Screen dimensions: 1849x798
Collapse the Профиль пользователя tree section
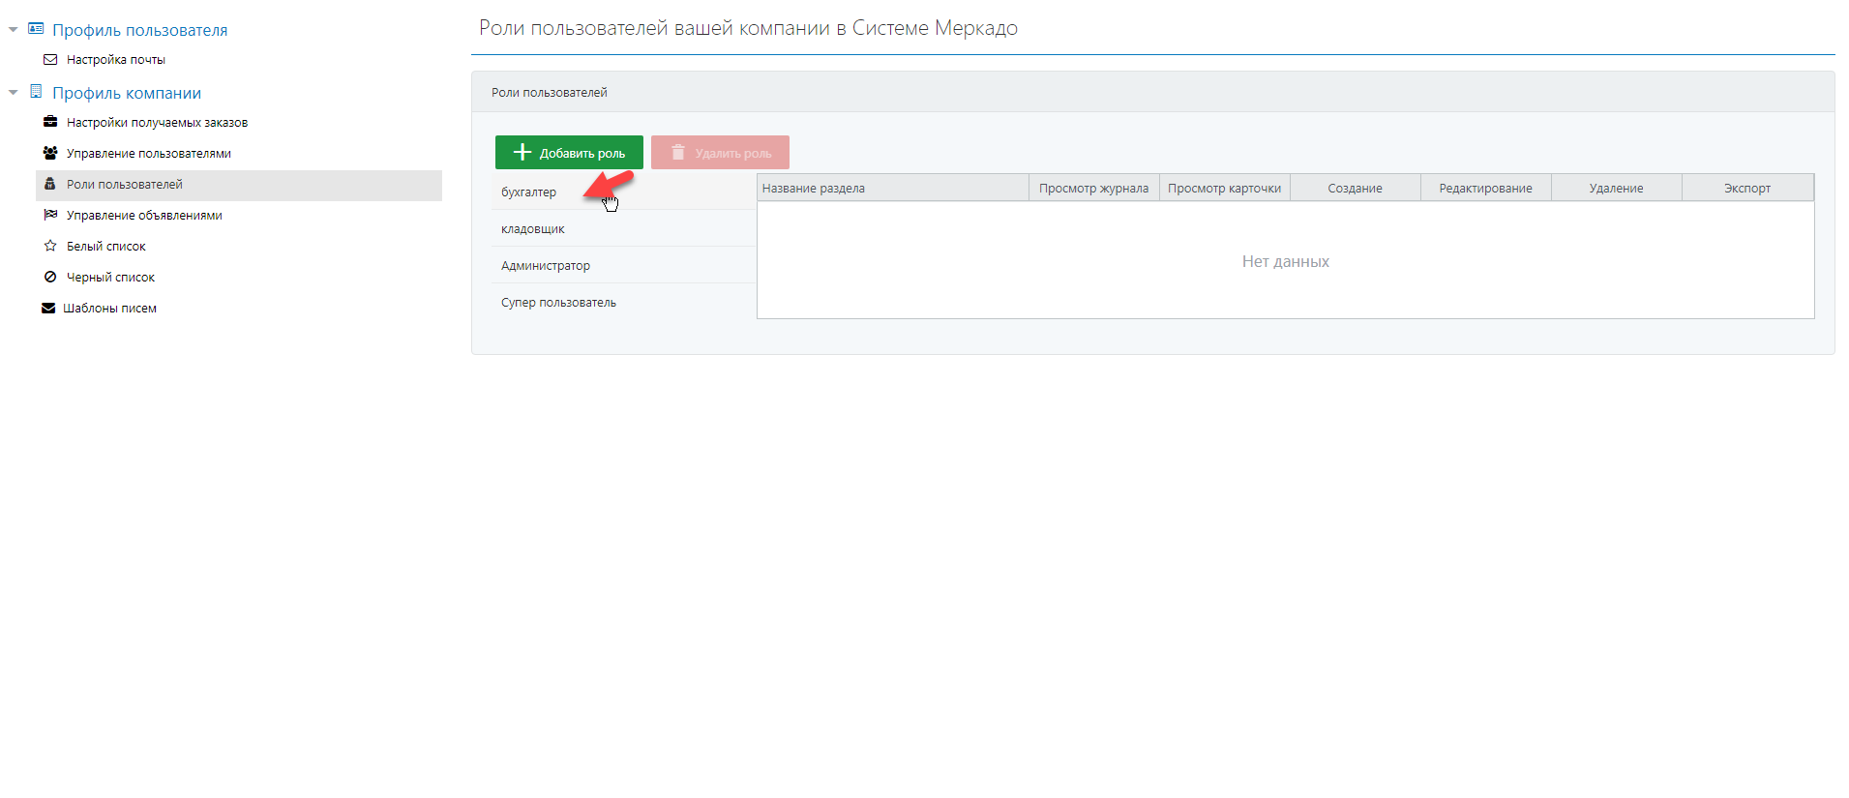click(13, 30)
